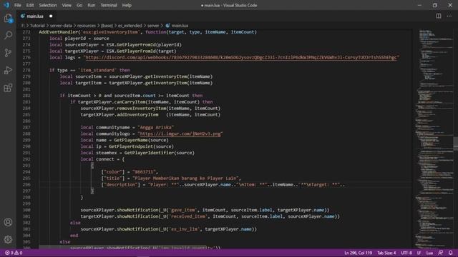Click 'esx:giveInventoryItem' string on line 272
This screenshot has width=458, height=257.
[109, 32]
